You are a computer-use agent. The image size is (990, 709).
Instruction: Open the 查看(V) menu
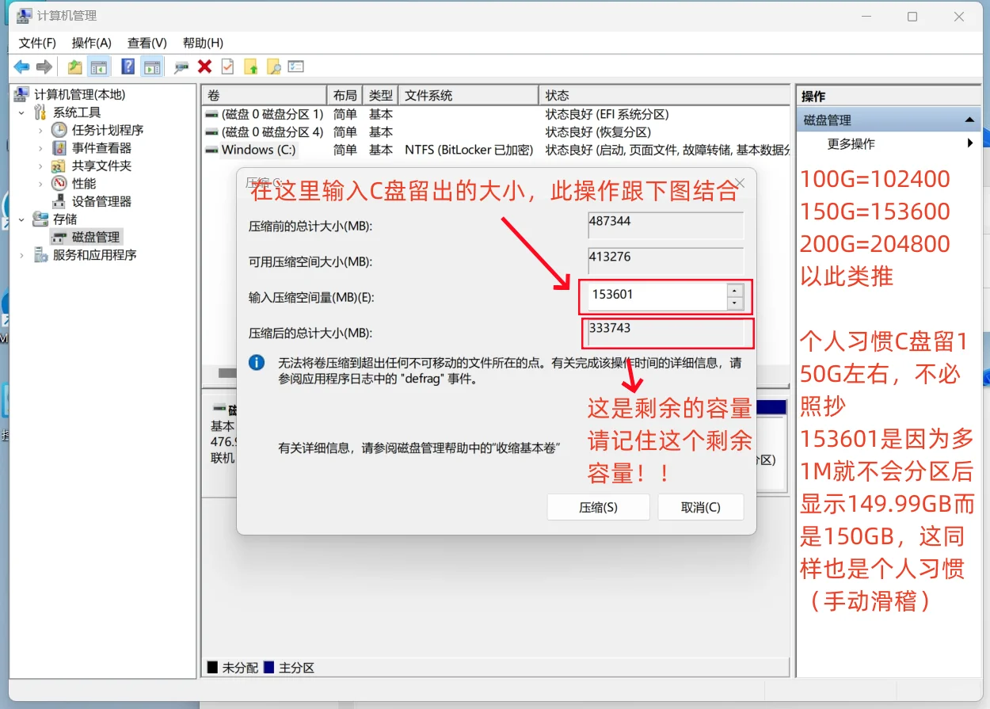click(x=147, y=43)
